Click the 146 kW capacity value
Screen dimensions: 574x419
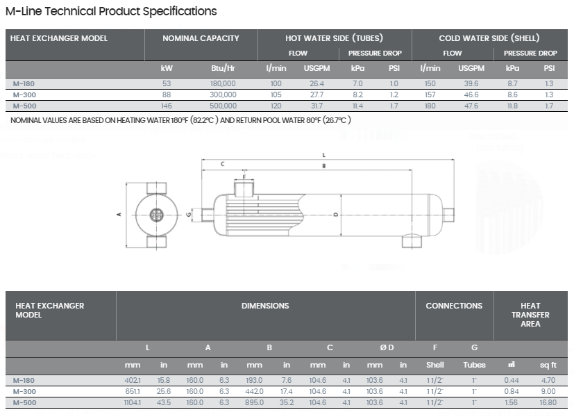tap(166, 106)
